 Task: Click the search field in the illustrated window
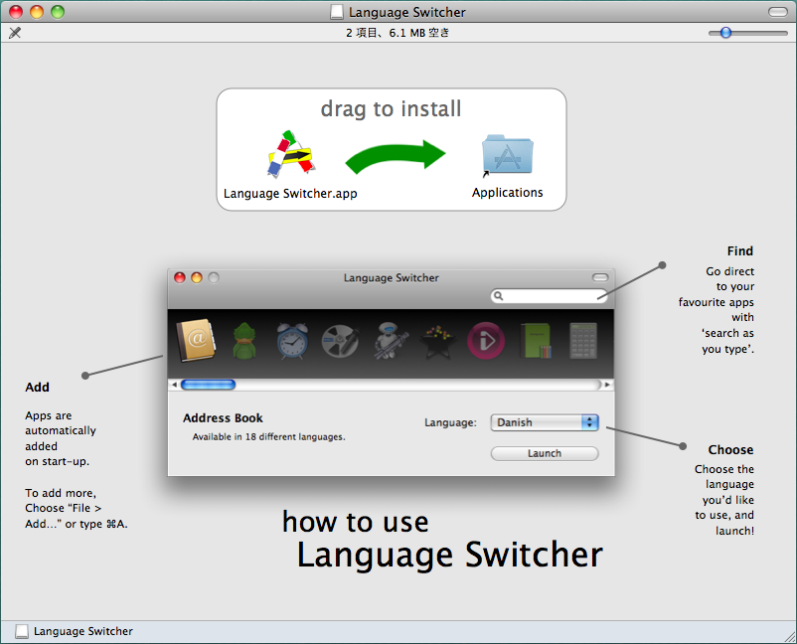tap(549, 296)
